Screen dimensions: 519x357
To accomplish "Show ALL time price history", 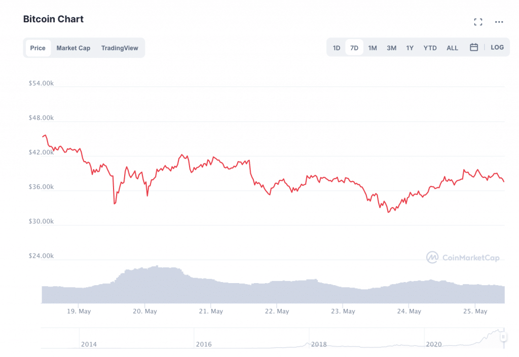I will 452,48.
